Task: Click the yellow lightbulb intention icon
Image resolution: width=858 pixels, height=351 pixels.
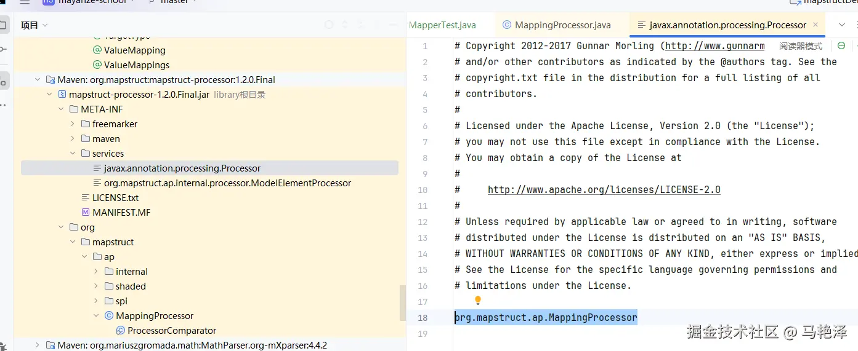Action: coord(477,301)
